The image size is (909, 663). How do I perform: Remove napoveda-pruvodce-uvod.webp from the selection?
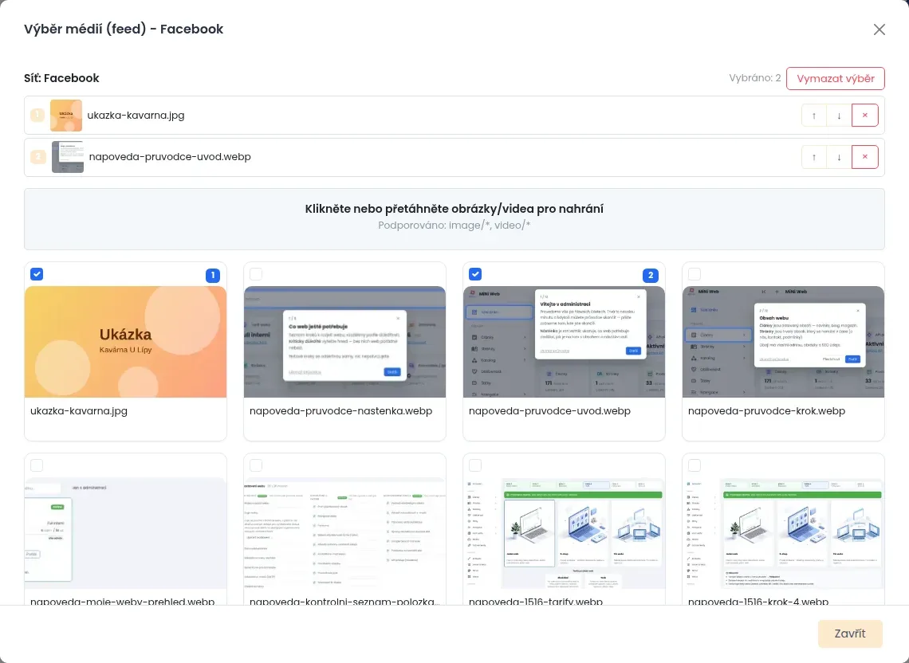coord(865,157)
